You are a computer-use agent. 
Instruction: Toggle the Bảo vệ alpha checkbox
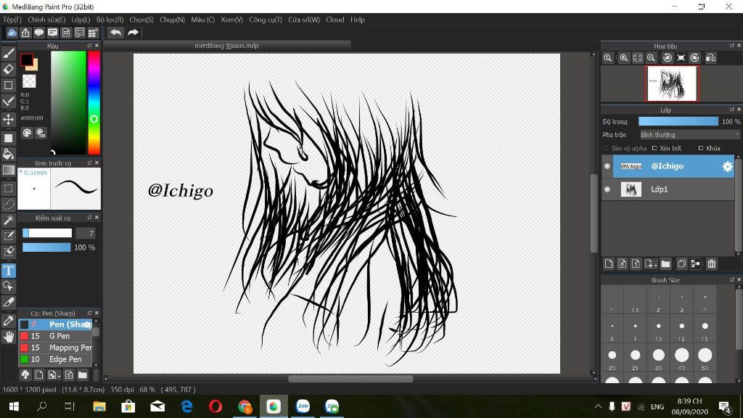606,148
